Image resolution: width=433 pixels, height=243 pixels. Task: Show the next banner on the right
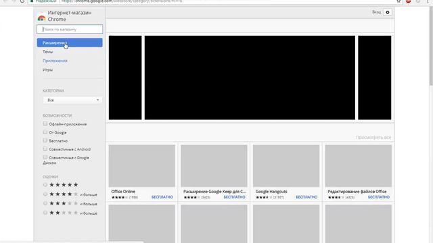click(x=374, y=78)
